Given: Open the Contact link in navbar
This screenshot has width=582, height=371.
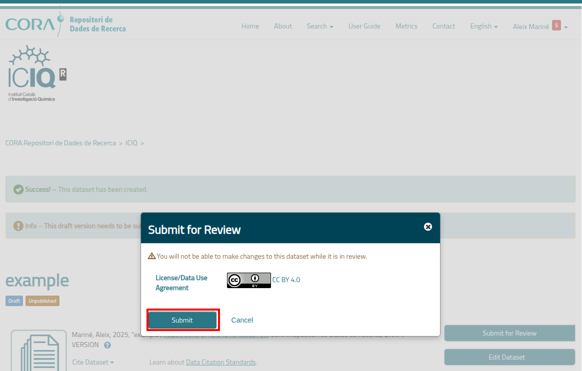Looking at the screenshot, I should click(x=443, y=26).
